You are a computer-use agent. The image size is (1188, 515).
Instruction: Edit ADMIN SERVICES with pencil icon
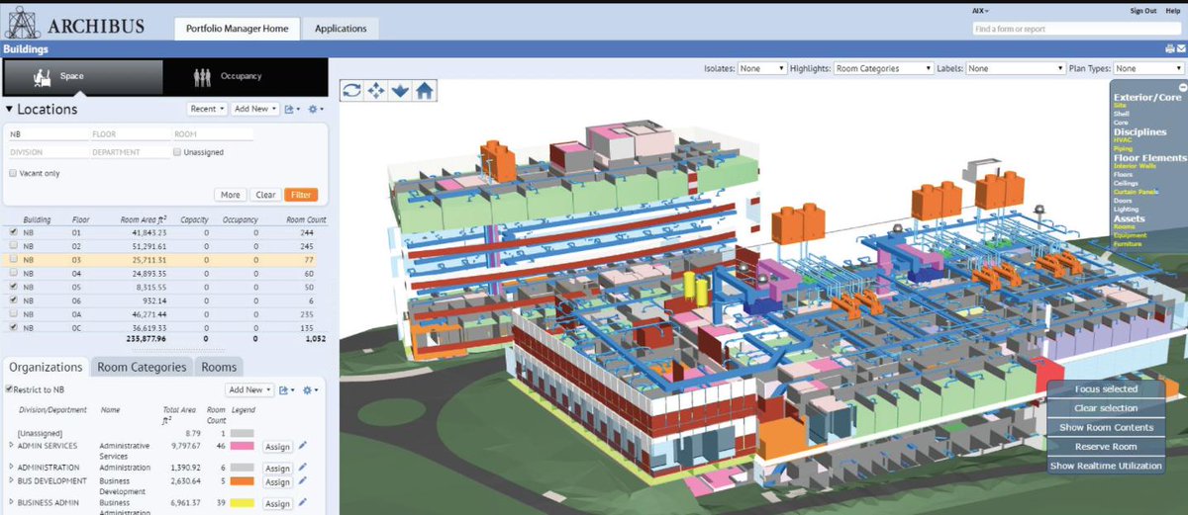(303, 446)
